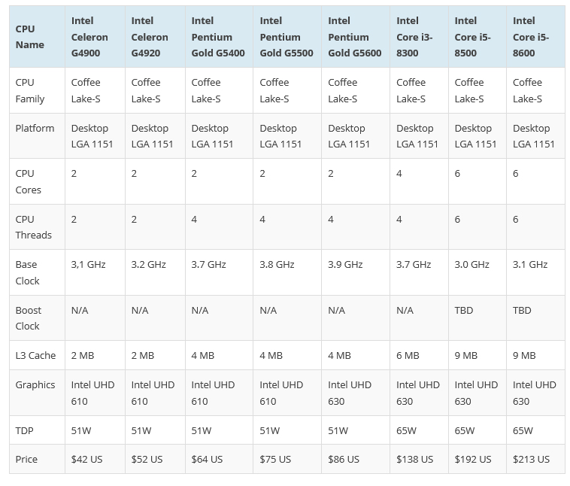The width and height of the screenshot is (570, 486).
Task: Select the 6 MB L3 cache cell
Action: click(x=408, y=355)
